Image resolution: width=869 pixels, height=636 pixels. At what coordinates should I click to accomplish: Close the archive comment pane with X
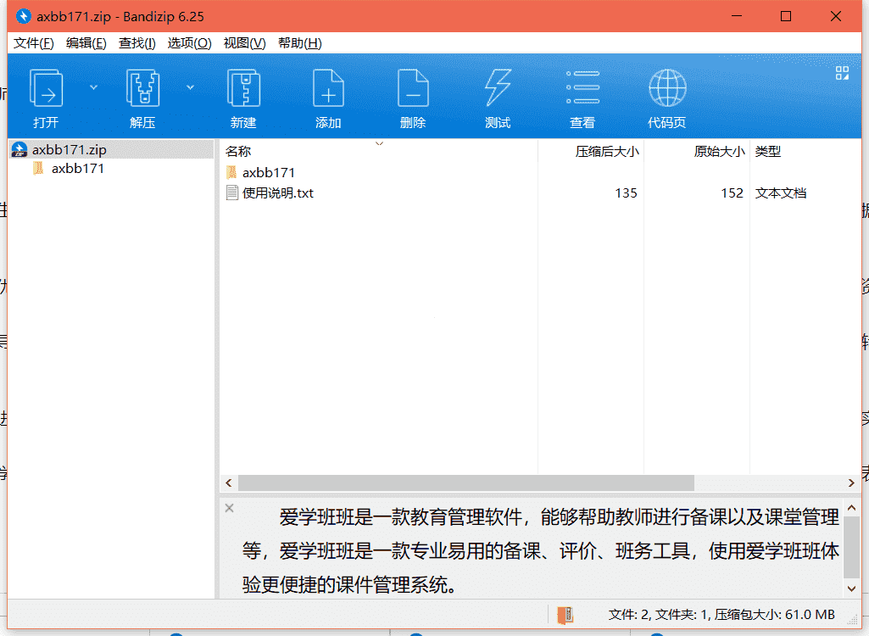[230, 508]
